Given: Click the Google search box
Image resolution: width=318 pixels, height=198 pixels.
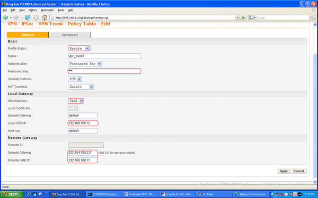Looking at the screenshot, I should [282, 17].
